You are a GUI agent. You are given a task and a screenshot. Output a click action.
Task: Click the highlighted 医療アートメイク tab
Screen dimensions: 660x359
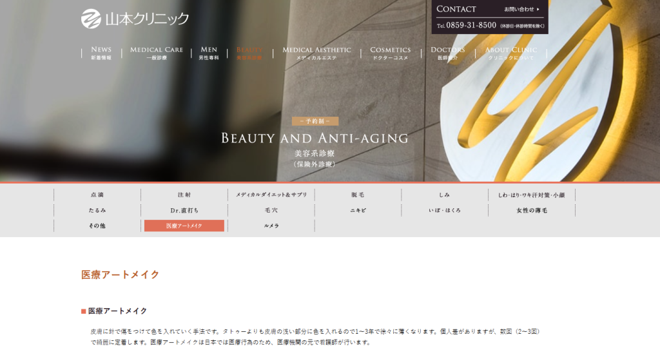pos(184,226)
